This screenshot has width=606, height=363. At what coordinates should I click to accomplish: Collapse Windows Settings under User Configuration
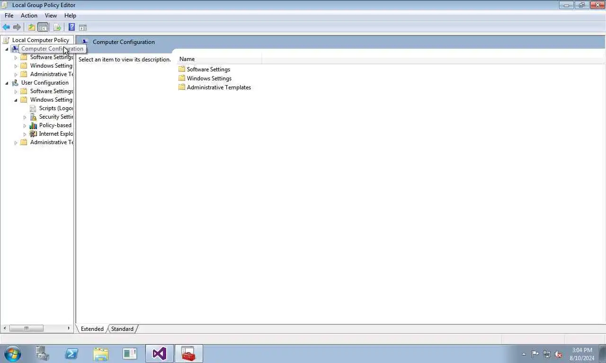click(16, 100)
